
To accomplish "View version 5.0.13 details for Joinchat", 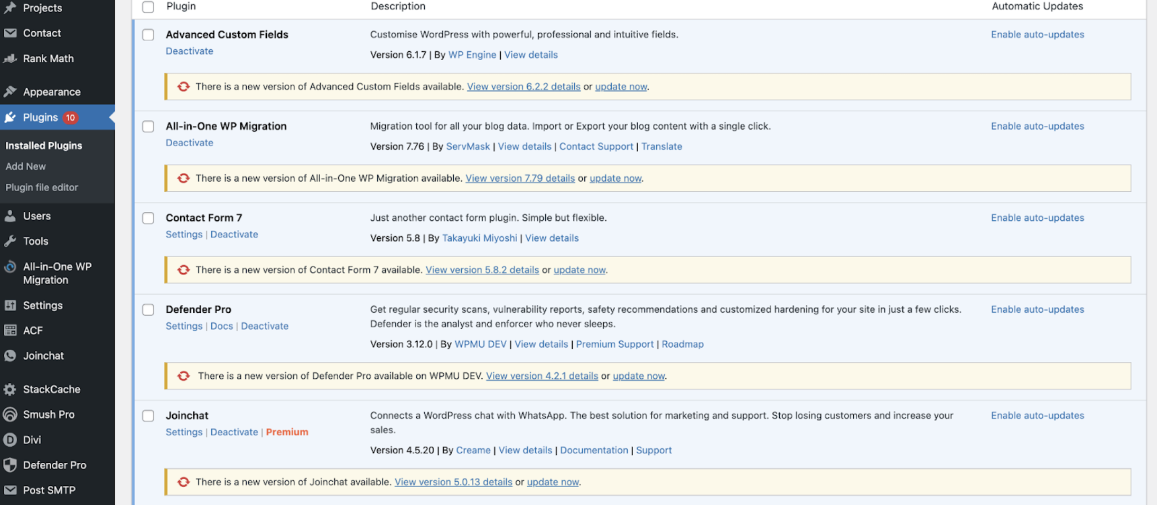I will pyautogui.click(x=453, y=482).
